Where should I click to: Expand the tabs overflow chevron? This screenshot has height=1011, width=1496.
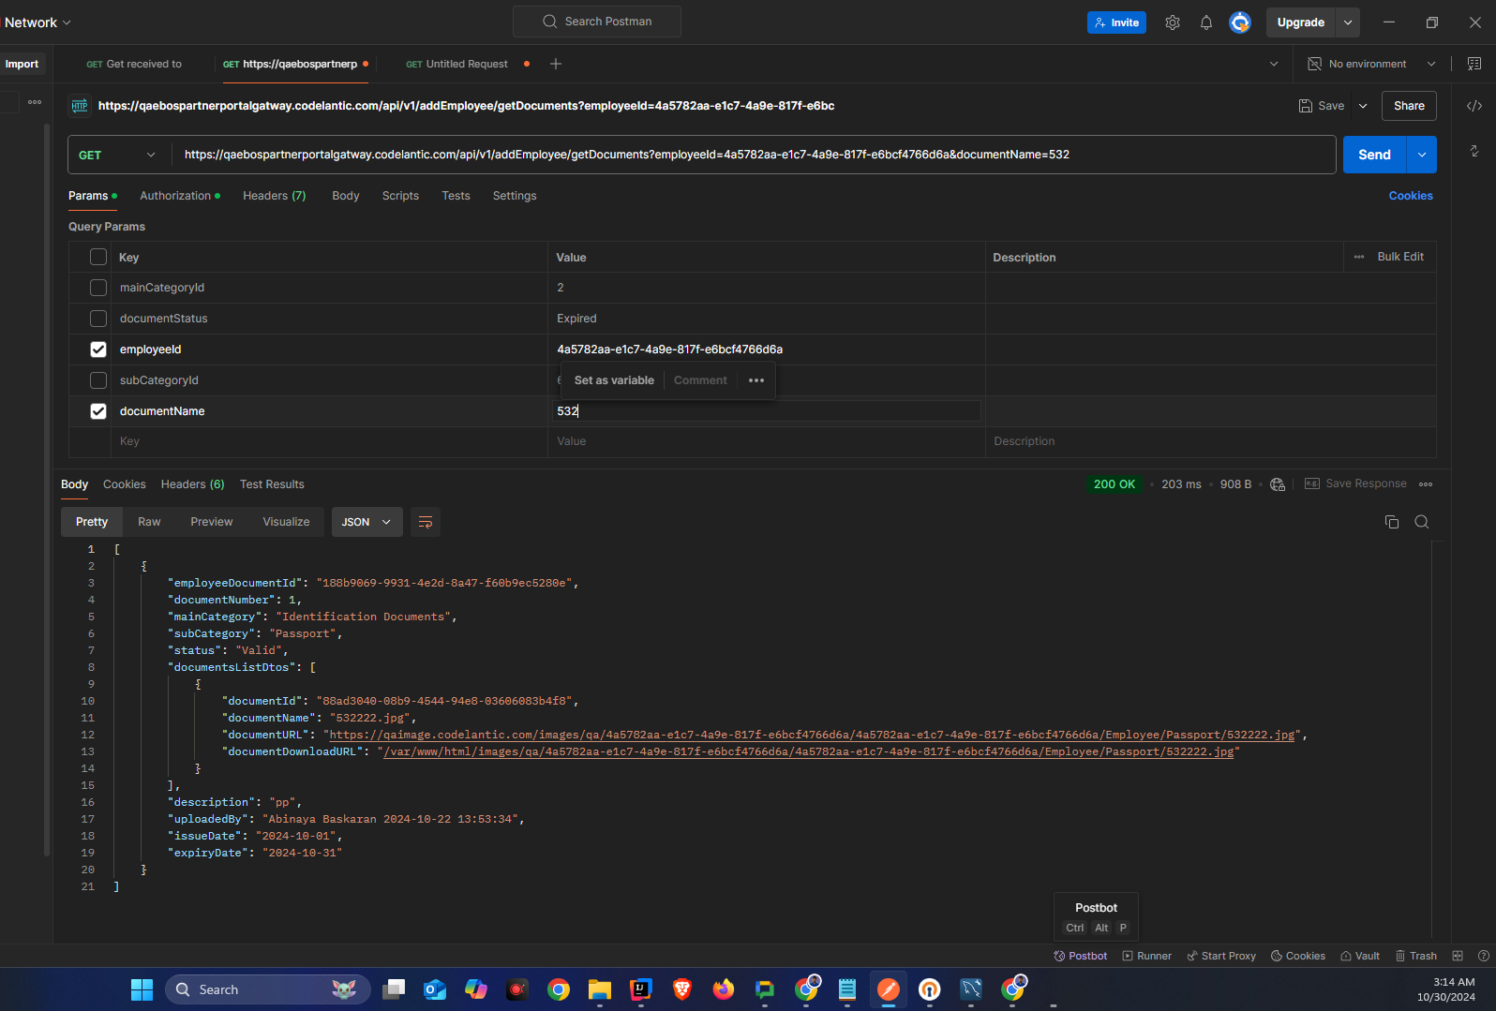click(1274, 64)
